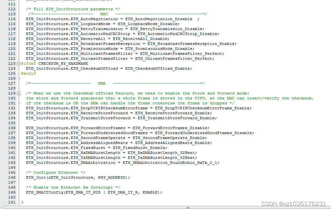Click ETH_ChecksumOffload_Enable value
The width and height of the screenshot is (331, 209).
pos(158,68)
